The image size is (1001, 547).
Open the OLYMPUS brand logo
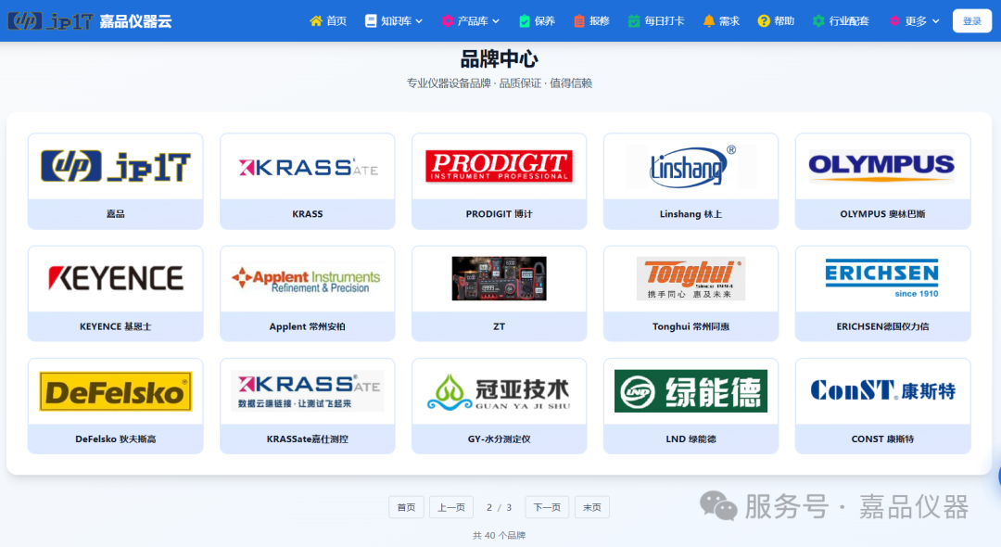882,166
